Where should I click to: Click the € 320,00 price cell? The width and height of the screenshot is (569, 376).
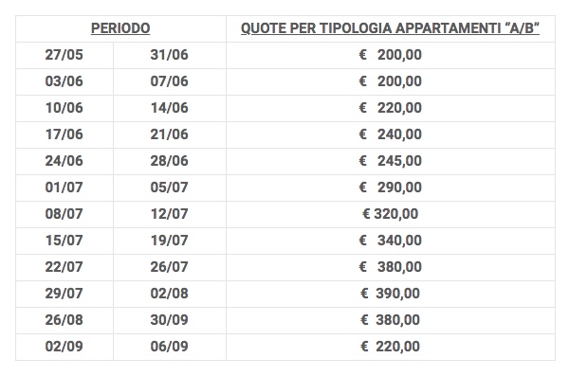point(390,214)
